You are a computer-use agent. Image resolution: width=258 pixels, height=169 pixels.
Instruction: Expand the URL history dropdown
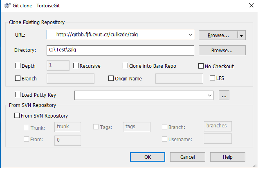click(x=191, y=35)
